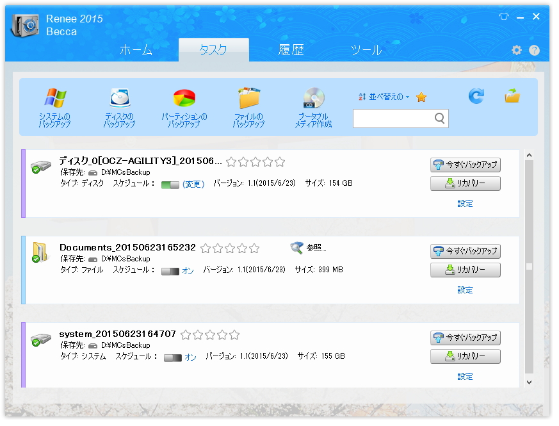Screen dimensions: 559x426
Task: Click the disk icon of ディスク_0 task
Action: tap(40, 167)
